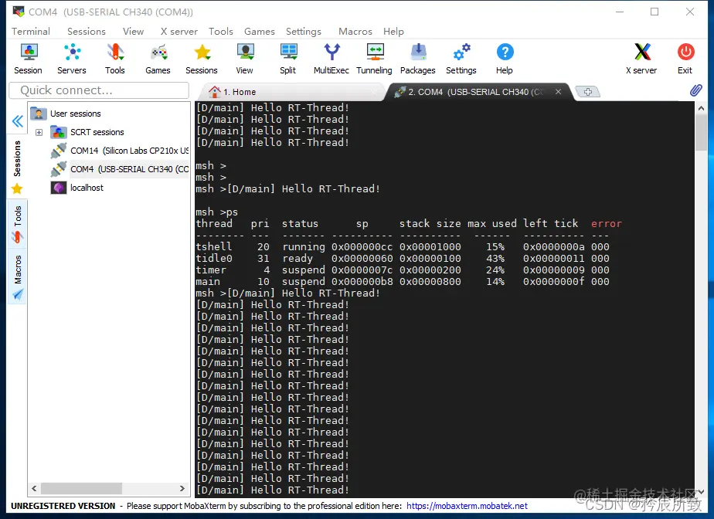This screenshot has width=714, height=519.
Task: Launch the MultiExec tool
Action: click(331, 59)
